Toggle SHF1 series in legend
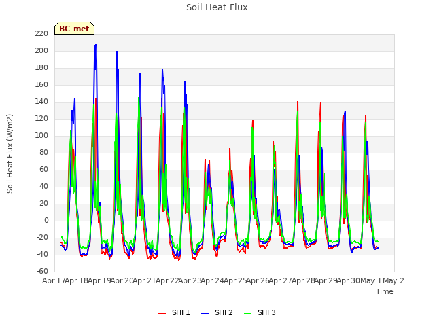435x326 pixels. 174,312
